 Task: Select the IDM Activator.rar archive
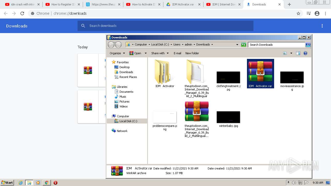coord(260,73)
